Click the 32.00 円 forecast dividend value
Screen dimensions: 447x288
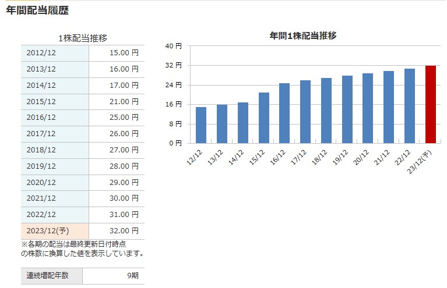point(124,231)
